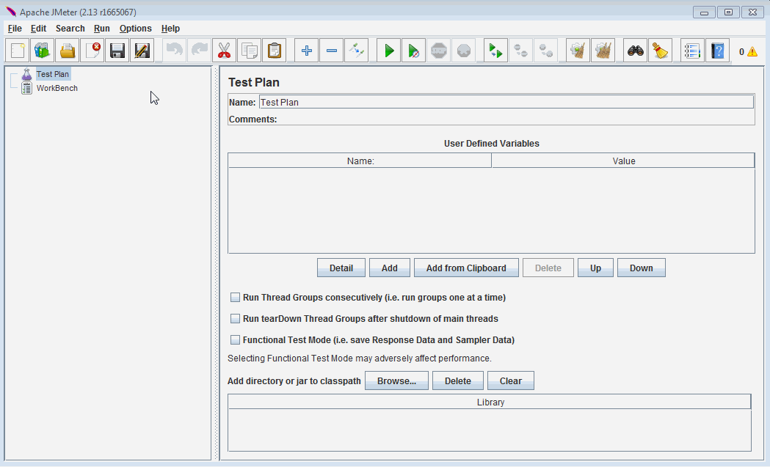Click the Save As pencil-disk icon
The width and height of the screenshot is (770, 467).
(142, 51)
